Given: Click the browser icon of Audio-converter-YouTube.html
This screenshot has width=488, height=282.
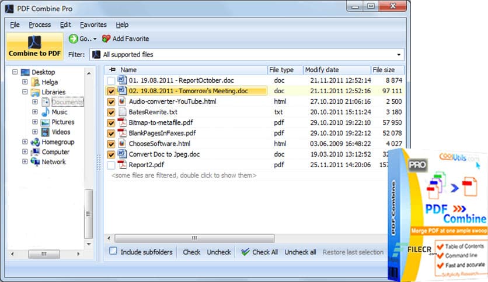Looking at the screenshot, I should (x=122, y=101).
